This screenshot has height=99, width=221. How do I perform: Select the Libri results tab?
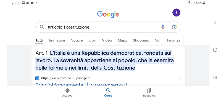92,40
